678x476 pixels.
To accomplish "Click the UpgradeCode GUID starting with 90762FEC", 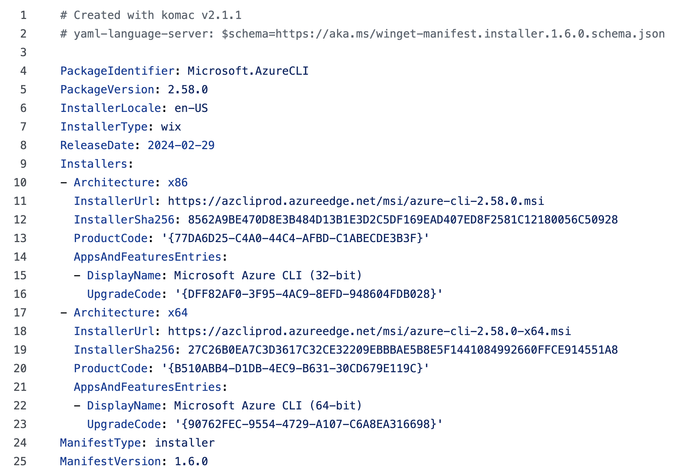I will (x=309, y=424).
